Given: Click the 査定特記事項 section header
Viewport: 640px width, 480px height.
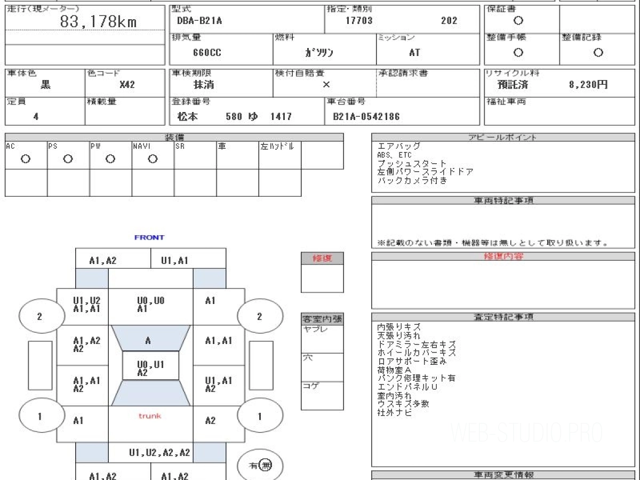Looking at the screenshot, I should (503, 317).
